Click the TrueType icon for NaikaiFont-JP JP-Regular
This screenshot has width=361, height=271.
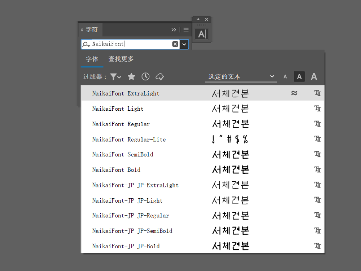(x=318, y=215)
